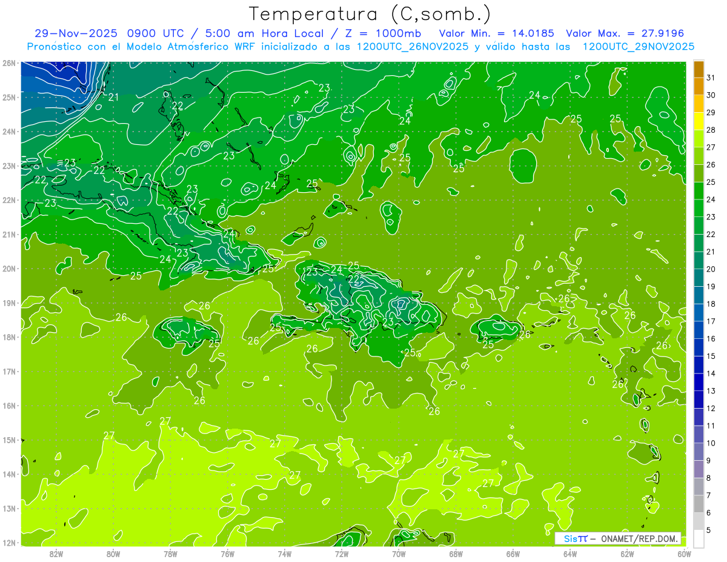
Task: Click the latitude label 22N
Action: coord(9,200)
